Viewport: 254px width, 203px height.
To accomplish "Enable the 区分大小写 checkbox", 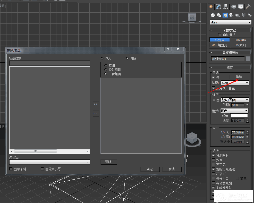I will 42,169.
